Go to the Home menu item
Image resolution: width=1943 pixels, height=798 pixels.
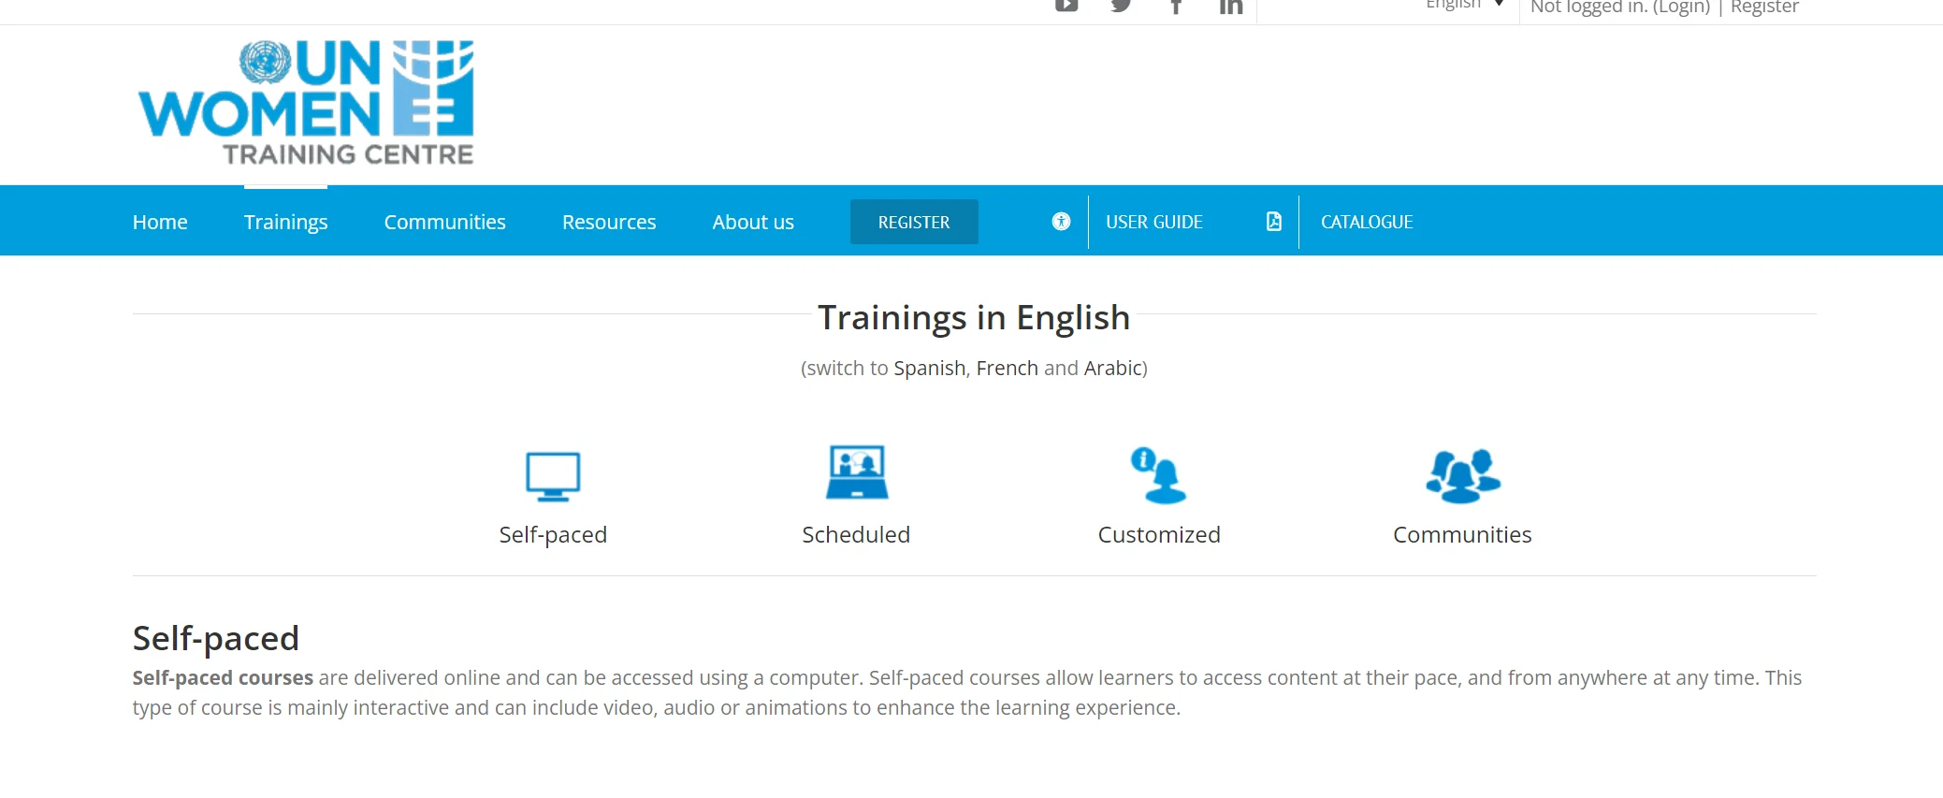[160, 222]
